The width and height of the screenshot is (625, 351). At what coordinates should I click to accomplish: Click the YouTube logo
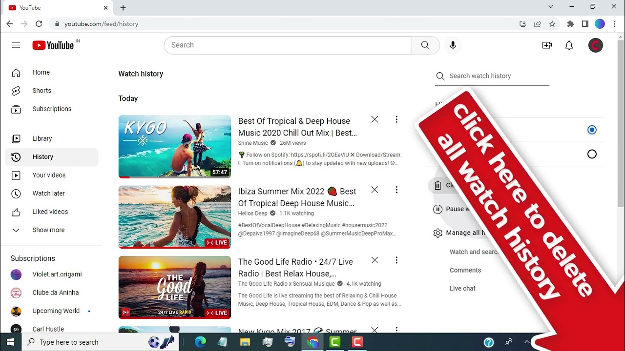click(x=53, y=45)
